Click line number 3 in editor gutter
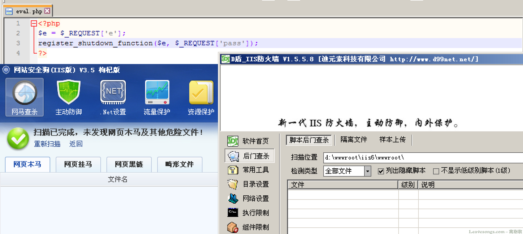The image size is (523, 234). 18,43
